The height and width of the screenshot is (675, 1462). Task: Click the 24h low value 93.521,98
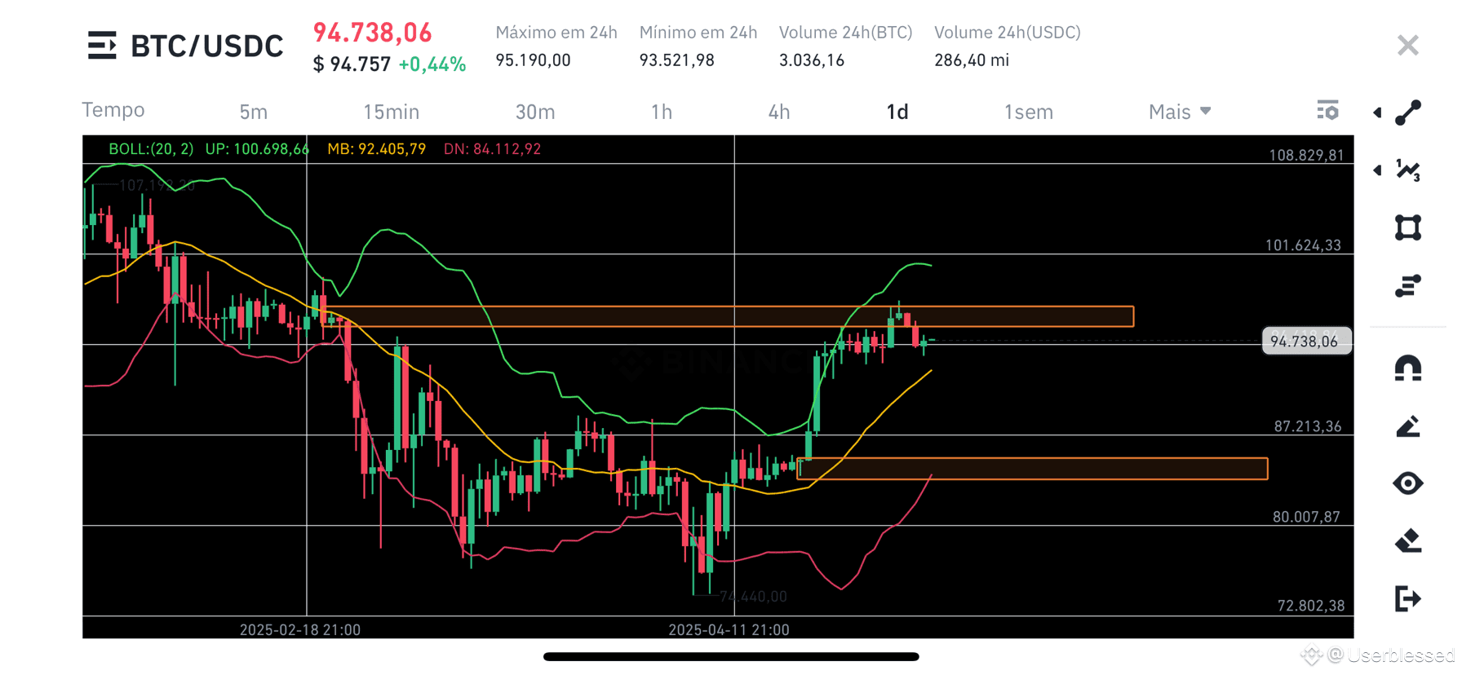click(x=677, y=60)
